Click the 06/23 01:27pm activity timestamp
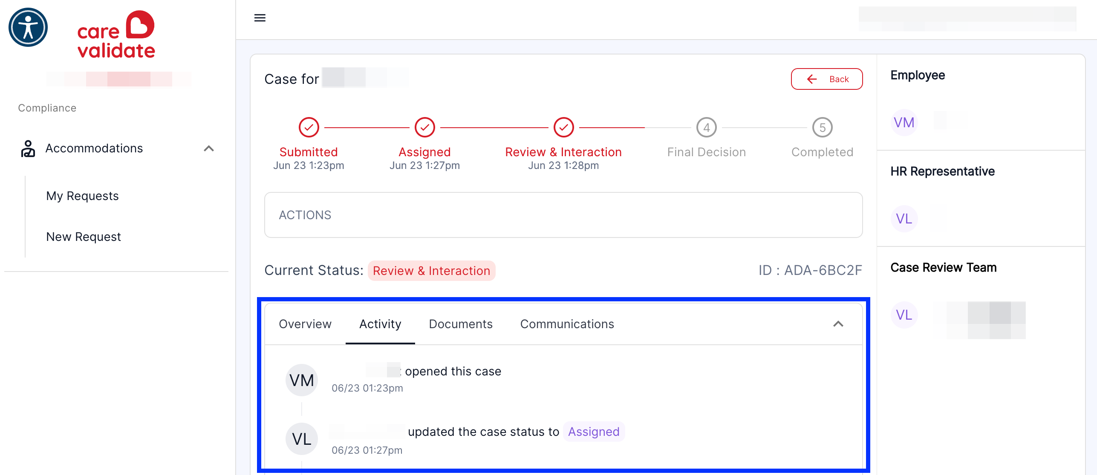 point(367,450)
